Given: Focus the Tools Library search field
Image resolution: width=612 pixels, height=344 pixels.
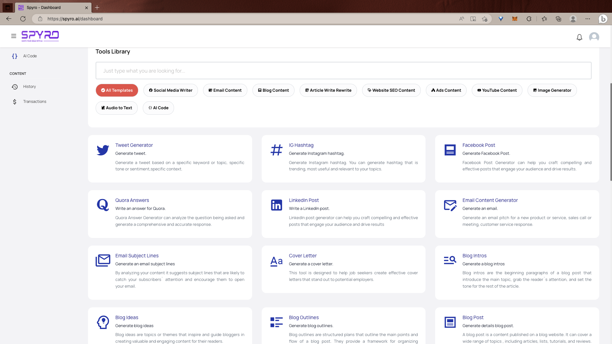Looking at the screenshot, I should tap(343, 71).
